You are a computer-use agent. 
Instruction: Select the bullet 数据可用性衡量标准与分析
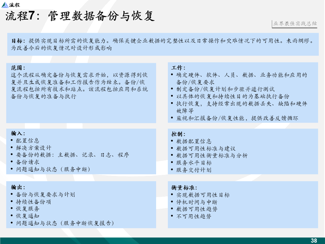(212, 156)
